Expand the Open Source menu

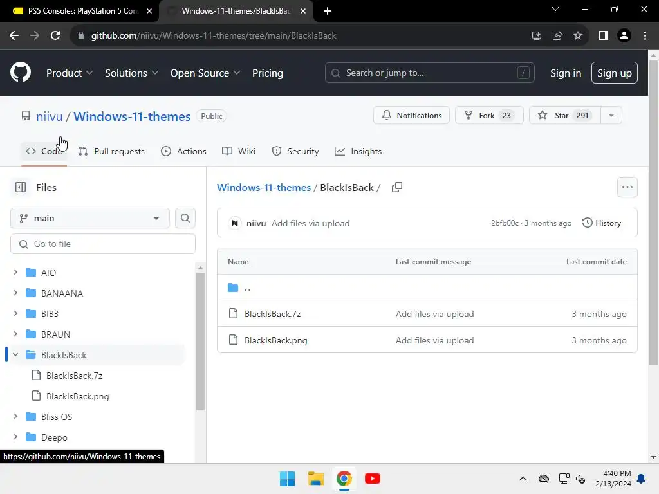tap(205, 73)
